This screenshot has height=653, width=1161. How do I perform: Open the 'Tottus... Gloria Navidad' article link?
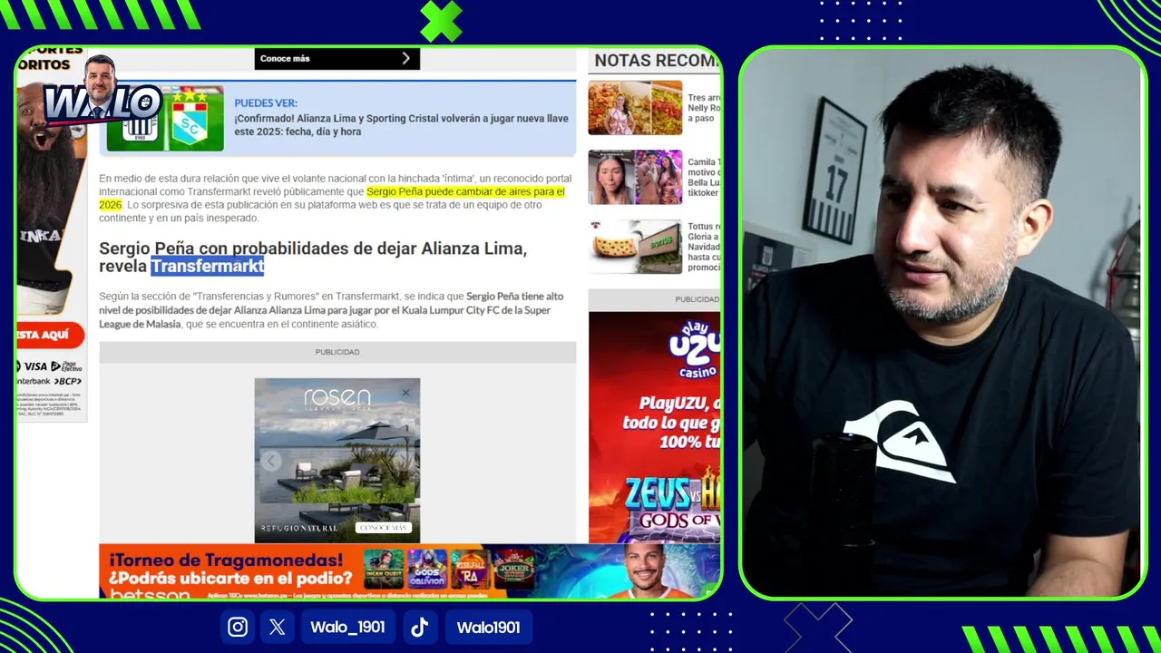click(x=704, y=247)
